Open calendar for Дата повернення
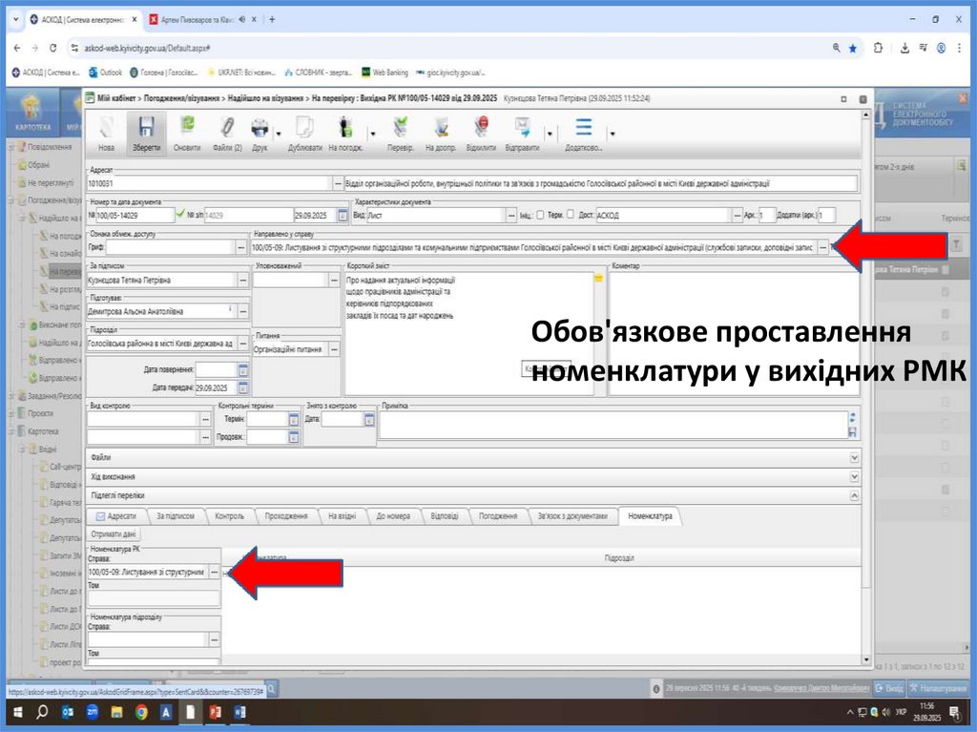Viewport: 977px width, 732px height. point(243,369)
